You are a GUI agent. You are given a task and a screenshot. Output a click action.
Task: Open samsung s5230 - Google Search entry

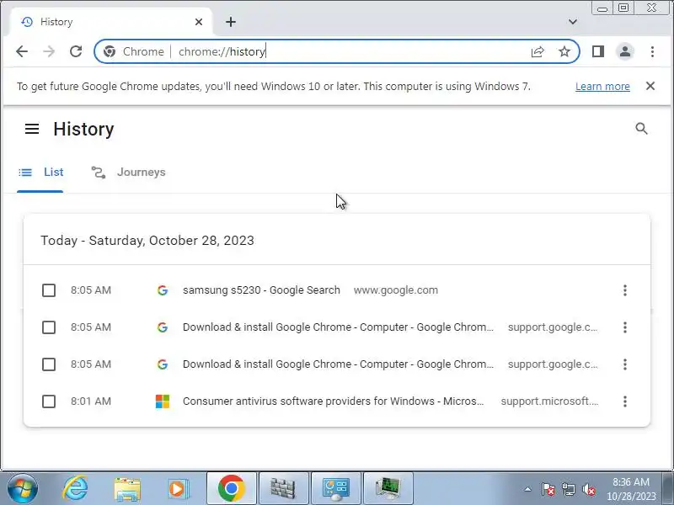[261, 290]
